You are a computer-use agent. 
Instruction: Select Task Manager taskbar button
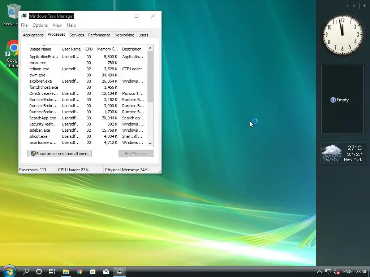point(120,272)
